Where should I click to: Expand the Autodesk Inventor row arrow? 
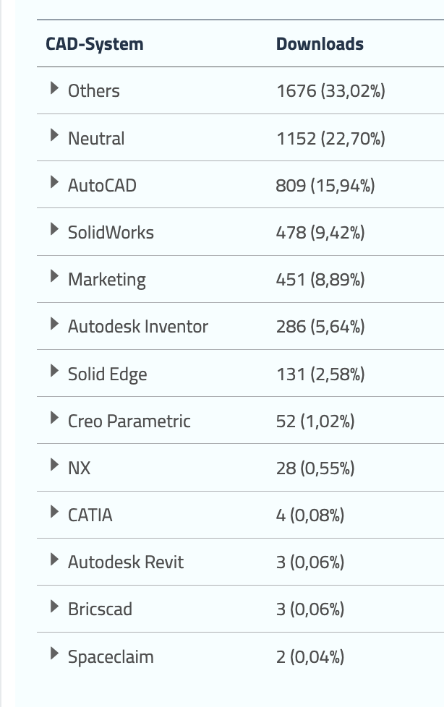coord(55,324)
